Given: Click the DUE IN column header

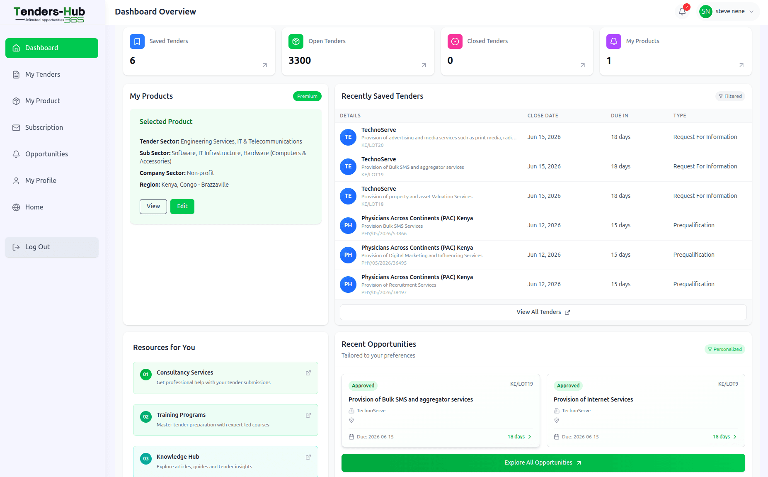Looking at the screenshot, I should click(x=619, y=116).
